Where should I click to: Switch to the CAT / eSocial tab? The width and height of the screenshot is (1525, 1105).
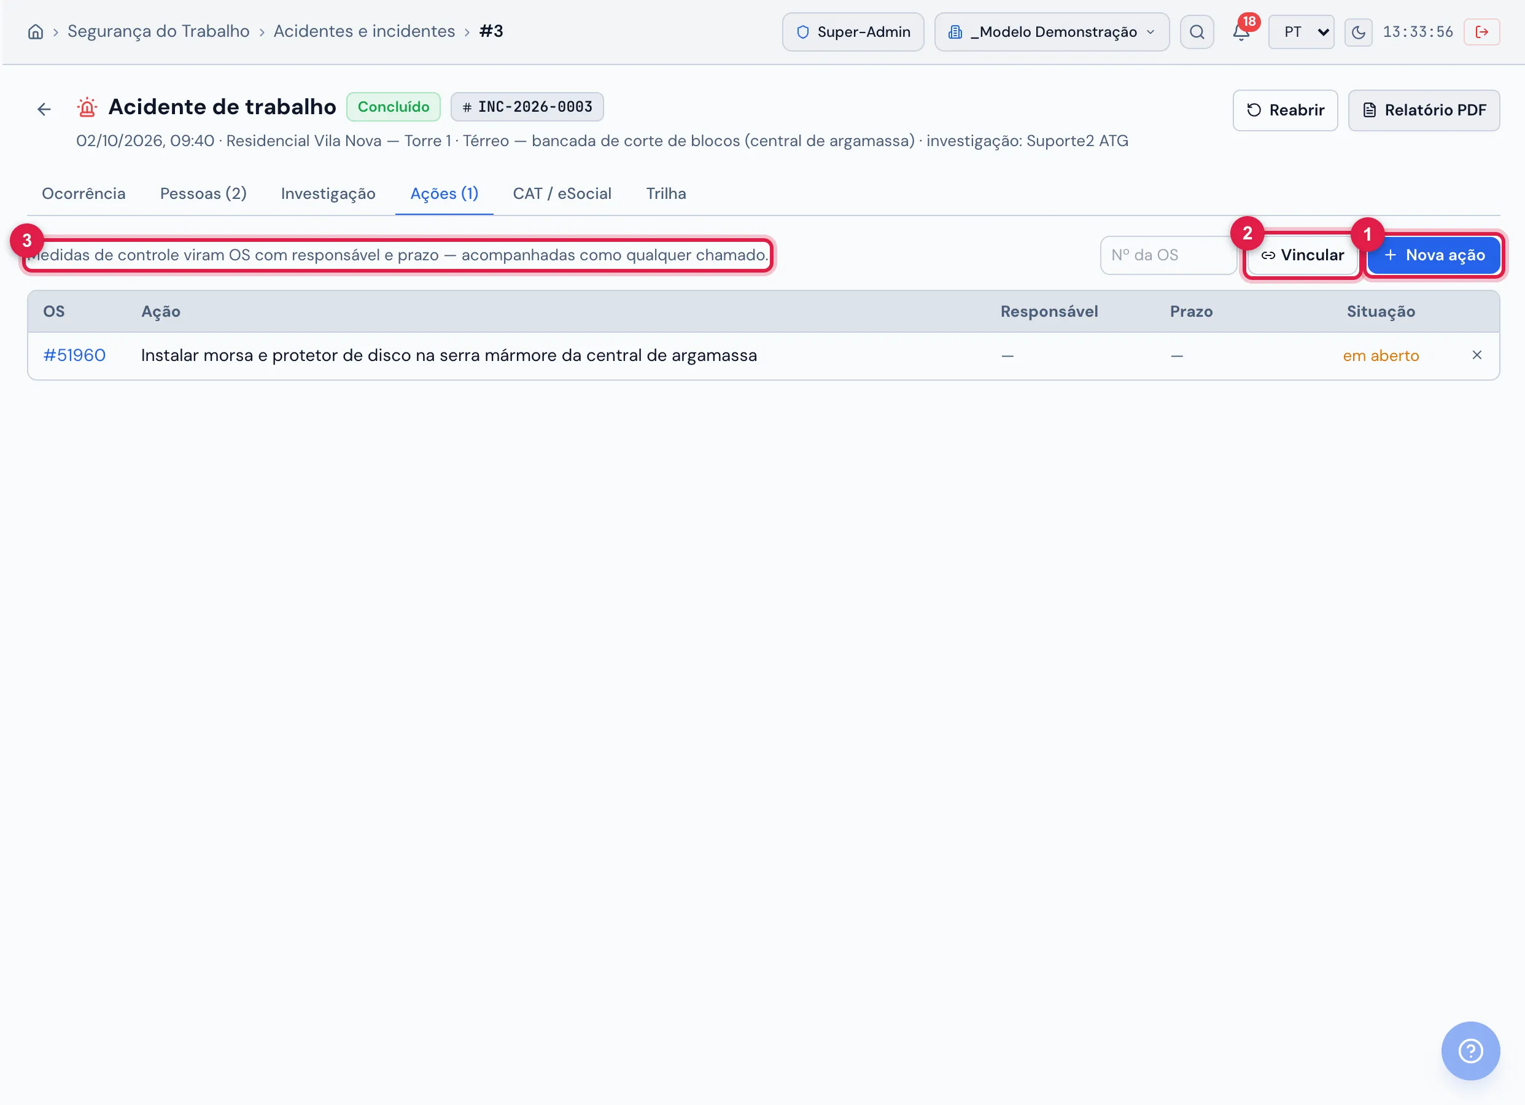(562, 194)
